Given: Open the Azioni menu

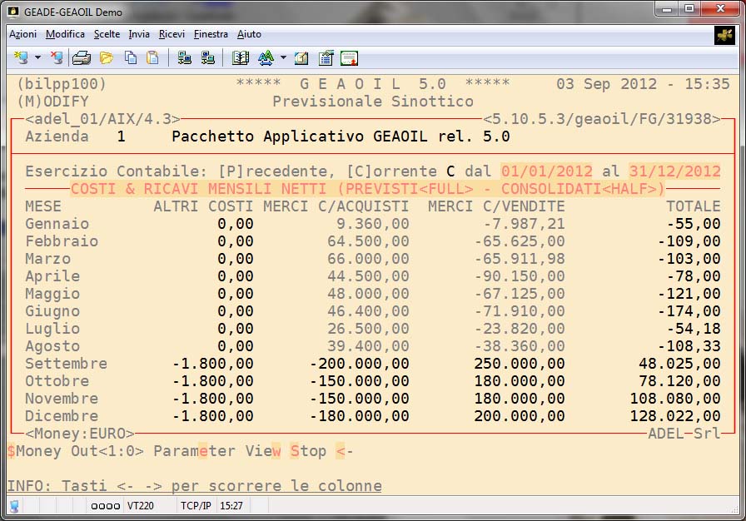Looking at the screenshot, I should (x=22, y=34).
